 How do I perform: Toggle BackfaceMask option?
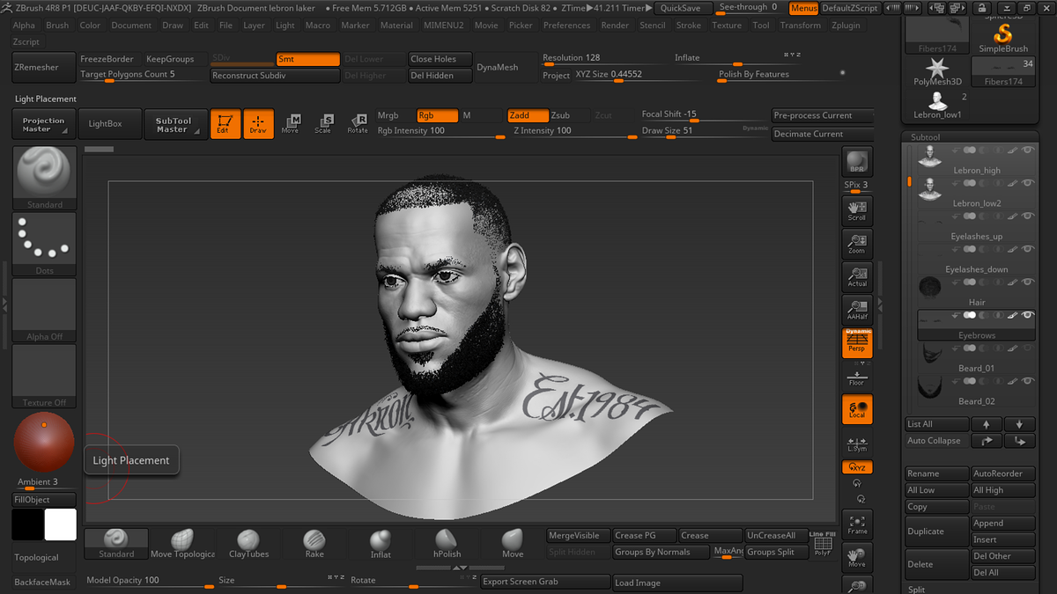point(42,582)
